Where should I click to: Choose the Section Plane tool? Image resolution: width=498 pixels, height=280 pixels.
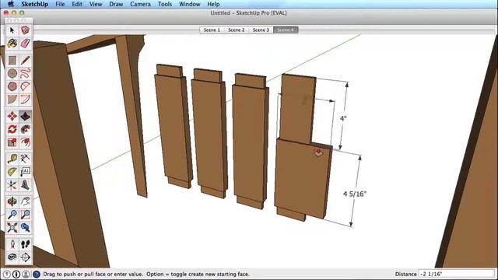click(x=26, y=257)
